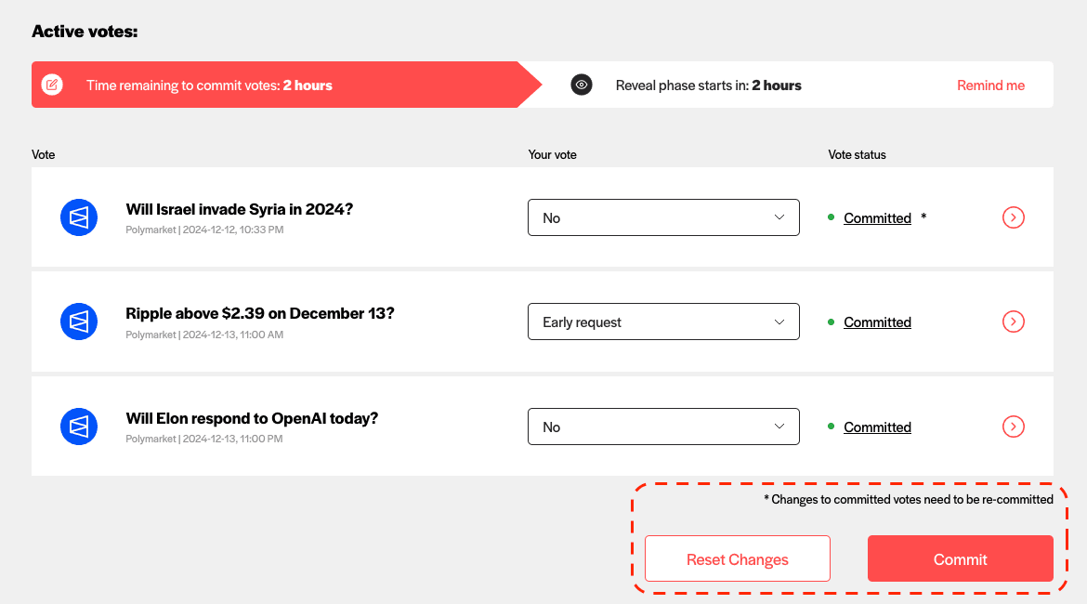Click the reveal phase eye icon
Image resolution: width=1087 pixels, height=604 pixels.
[582, 85]
